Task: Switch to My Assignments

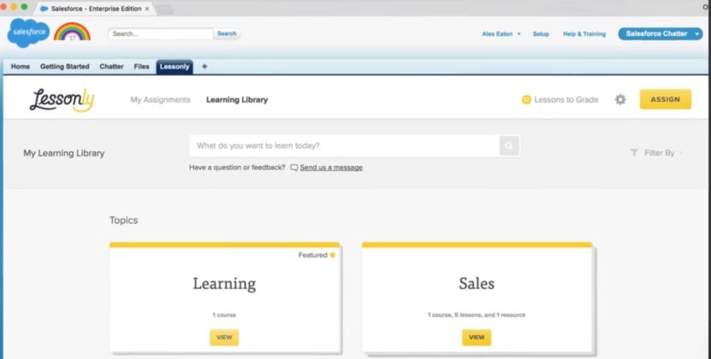Action: coord(161,100)
